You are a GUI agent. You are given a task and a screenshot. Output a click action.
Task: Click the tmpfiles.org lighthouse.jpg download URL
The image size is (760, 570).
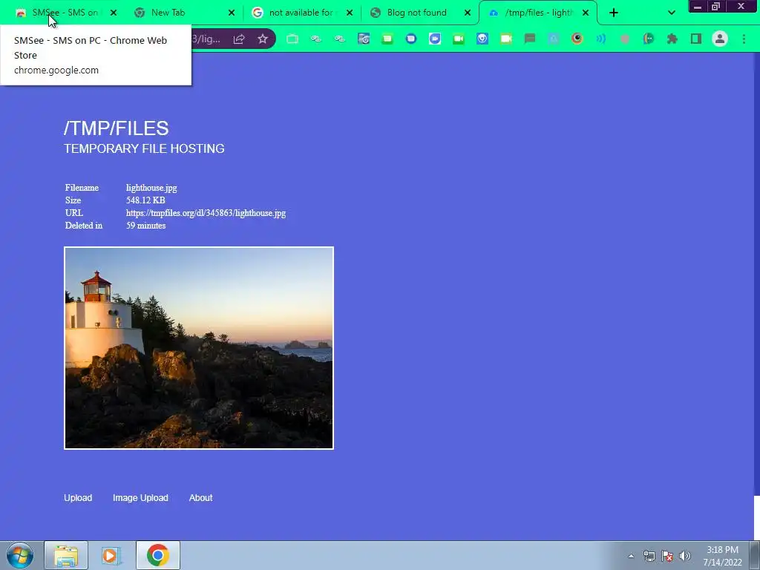[x=206, y=213]
